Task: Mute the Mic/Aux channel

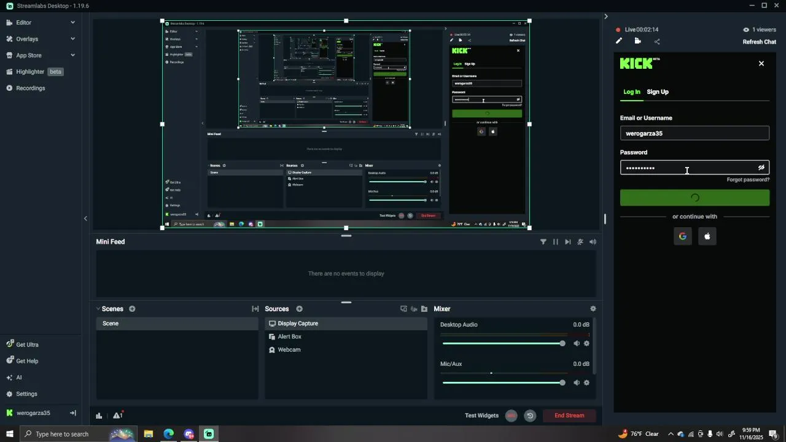Action: click(x=576, y=383)
